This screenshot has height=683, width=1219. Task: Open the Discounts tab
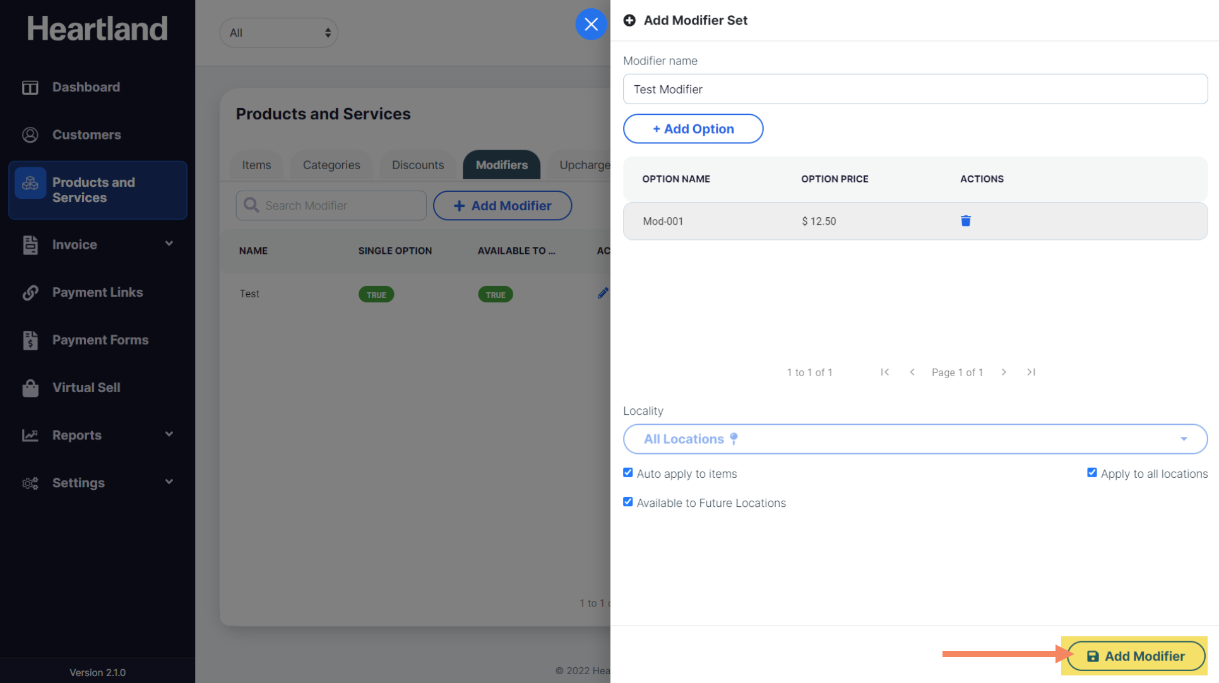pyautogui.click(x=417, y=165)
